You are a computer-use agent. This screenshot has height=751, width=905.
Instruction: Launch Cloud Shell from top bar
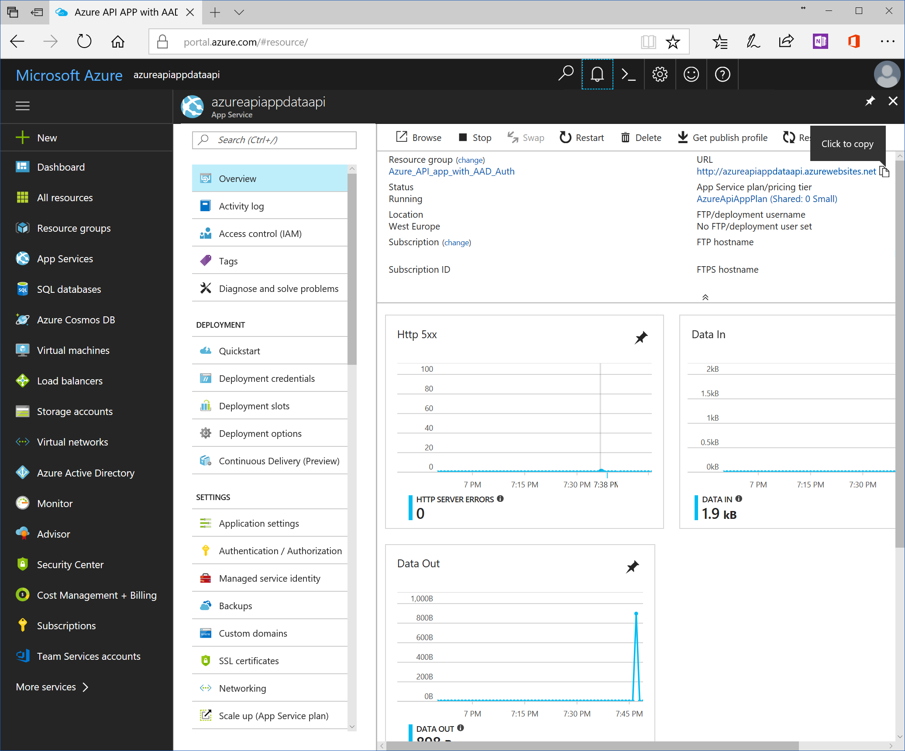628,75
